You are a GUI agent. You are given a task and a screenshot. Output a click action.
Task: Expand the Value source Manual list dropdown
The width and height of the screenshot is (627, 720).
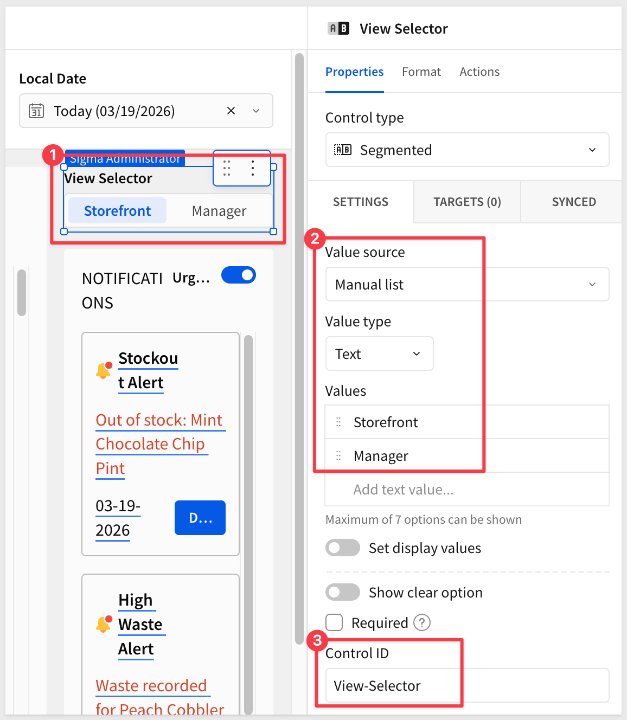467,284
